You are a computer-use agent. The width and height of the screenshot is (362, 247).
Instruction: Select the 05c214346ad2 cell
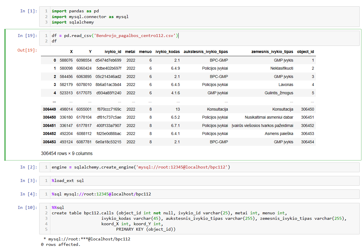108,77
